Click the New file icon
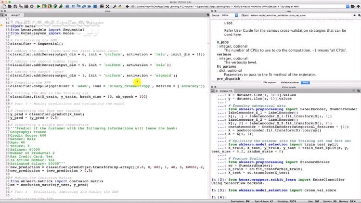Image resolution: width=361 pixels, height=203 pixels. click(x=4, y=6)
